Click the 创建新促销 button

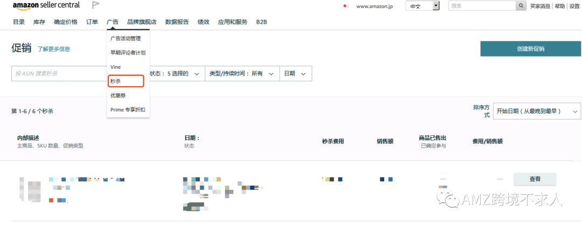point(531,48)
